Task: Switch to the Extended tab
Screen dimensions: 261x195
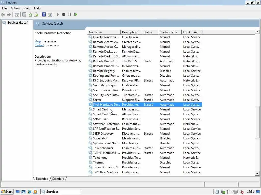Action: click(42, 178)
